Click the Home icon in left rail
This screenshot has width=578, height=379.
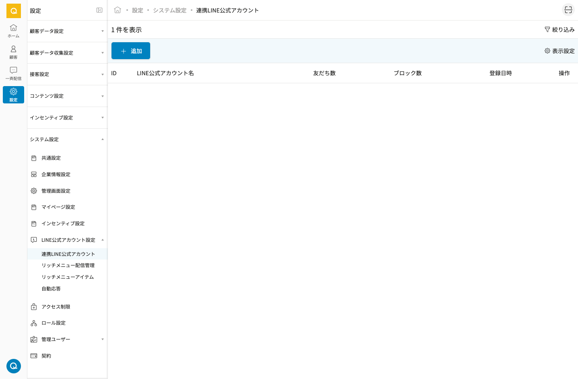[x=13, y=31]
